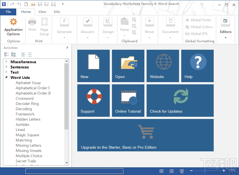The image size is (239, 175).
Task: Click the save diskette quick access icon
Action: (x=40, y=4)
